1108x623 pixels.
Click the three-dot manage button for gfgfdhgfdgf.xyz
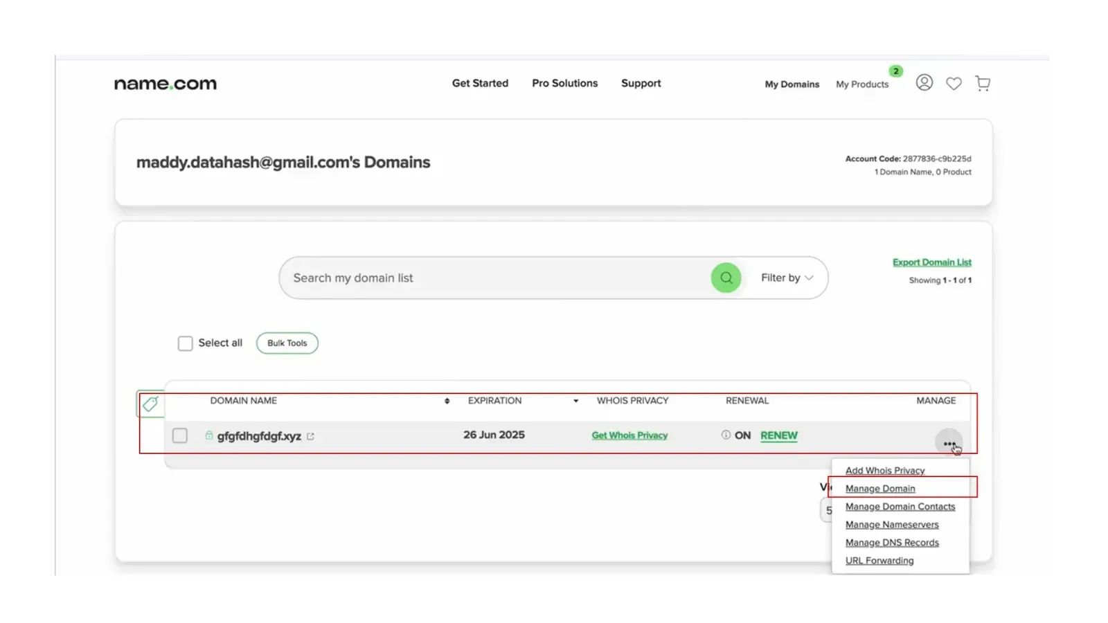[949, 443]
